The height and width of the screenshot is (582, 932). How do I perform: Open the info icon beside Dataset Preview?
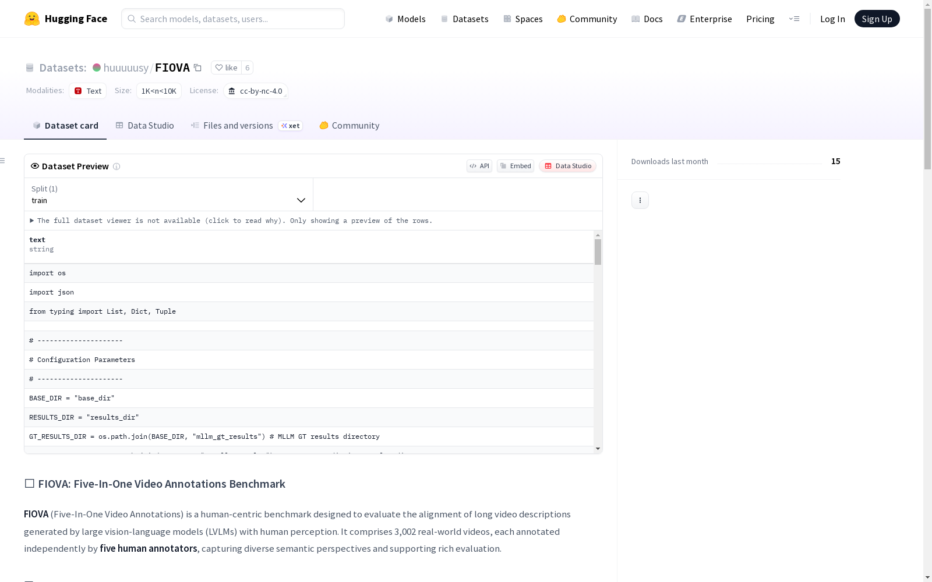click(116, 166)
